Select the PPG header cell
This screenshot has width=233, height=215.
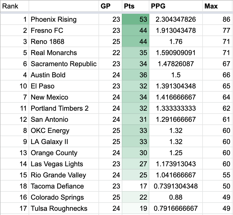[158, 6]
